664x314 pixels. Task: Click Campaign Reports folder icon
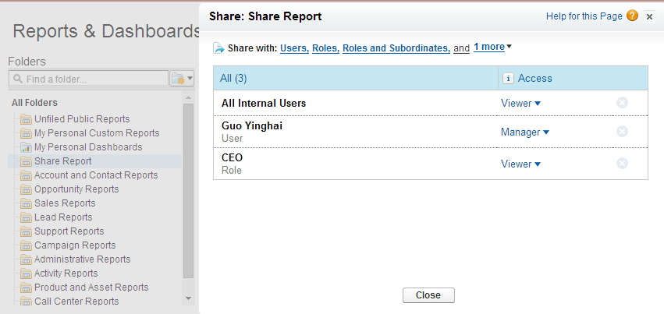pyautogui.click(x=27, y=245)
